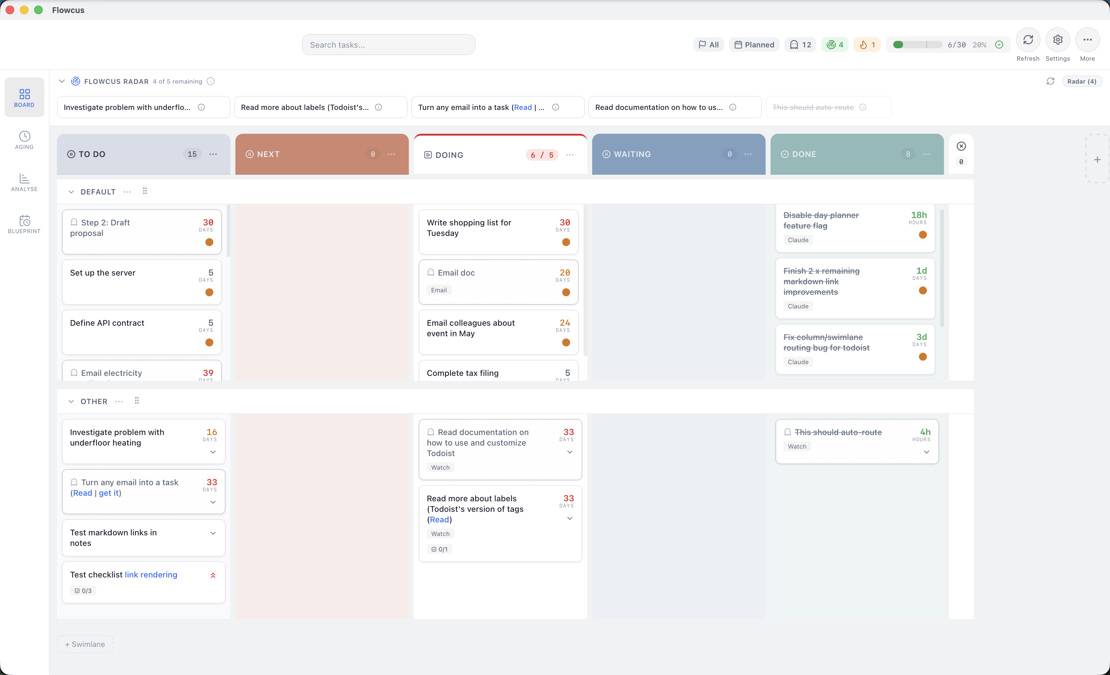Click the '+ Swimlane' button
1110x675 pixels.
click(85, 644)
